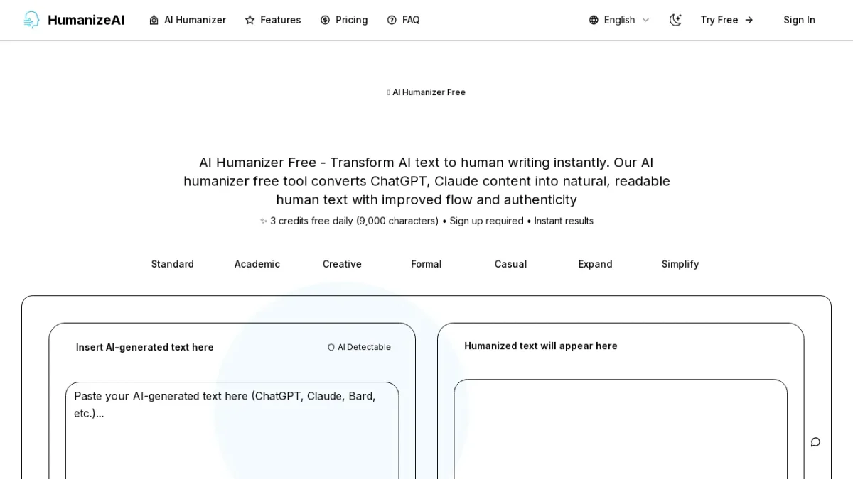Select the Formal mode tab
853x479 pixels.
coord(426,264)
